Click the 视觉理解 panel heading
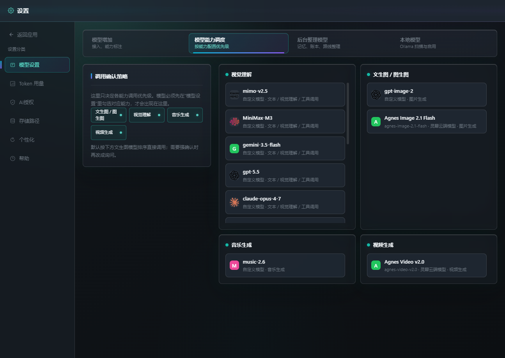Viewport: 505px width, 358px height. tap(241, 74)
